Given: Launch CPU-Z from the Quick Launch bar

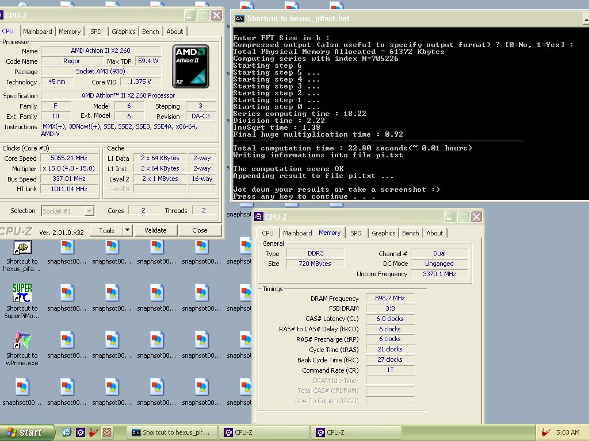Looking at the screenshot, I should tap(81, 432).
